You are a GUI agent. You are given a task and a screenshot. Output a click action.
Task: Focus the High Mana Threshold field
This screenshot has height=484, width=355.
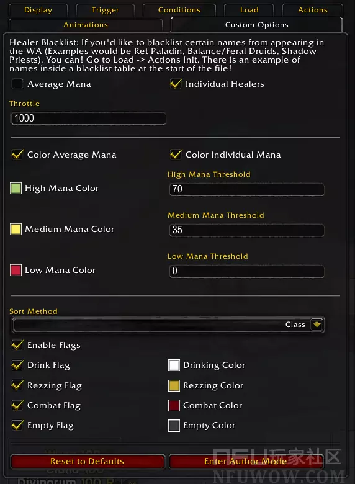246,189
